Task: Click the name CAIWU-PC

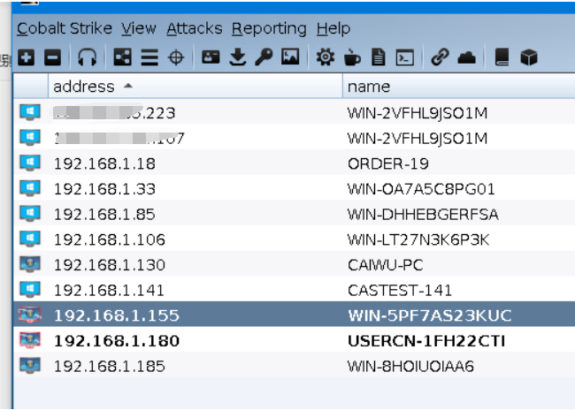Action: point(386,265)
